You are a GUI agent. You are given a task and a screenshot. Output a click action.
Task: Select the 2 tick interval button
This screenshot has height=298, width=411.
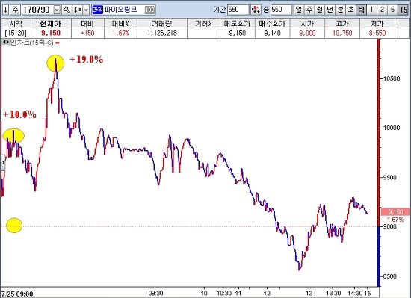pyautogui.click(x=382, y=10)
